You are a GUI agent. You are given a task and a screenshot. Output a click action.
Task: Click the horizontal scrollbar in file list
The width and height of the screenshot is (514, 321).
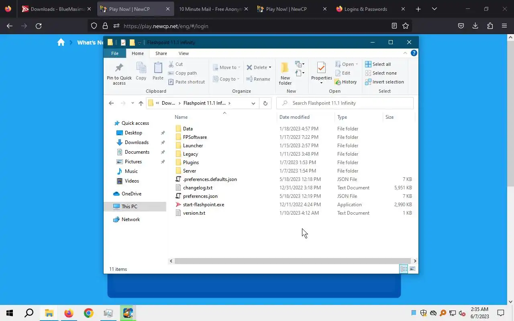293,261
